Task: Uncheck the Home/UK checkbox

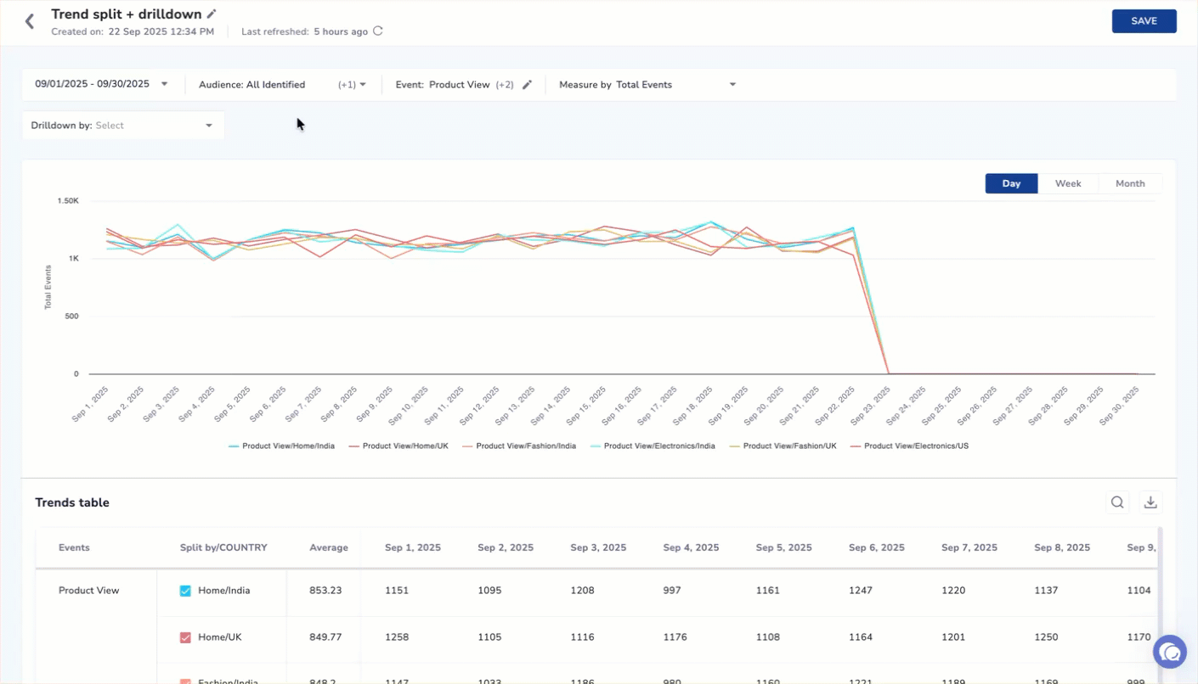Action: pos(185,637)
